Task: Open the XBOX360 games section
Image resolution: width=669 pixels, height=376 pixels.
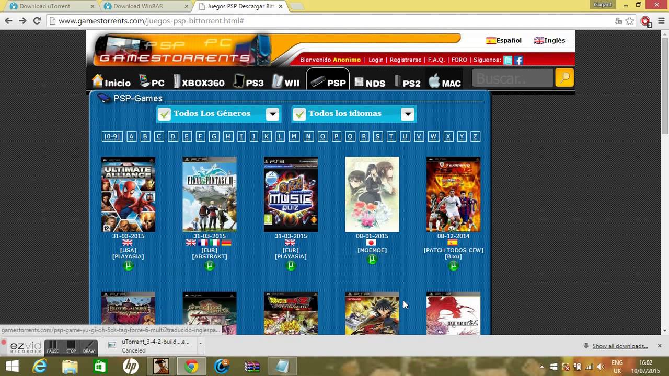Action: coord(199,81)
